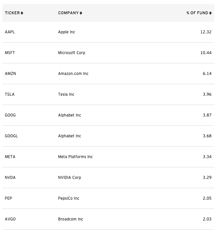Select Meta Platforms Inc
This screenshot has height=235, width=218.
click(76, 157)
